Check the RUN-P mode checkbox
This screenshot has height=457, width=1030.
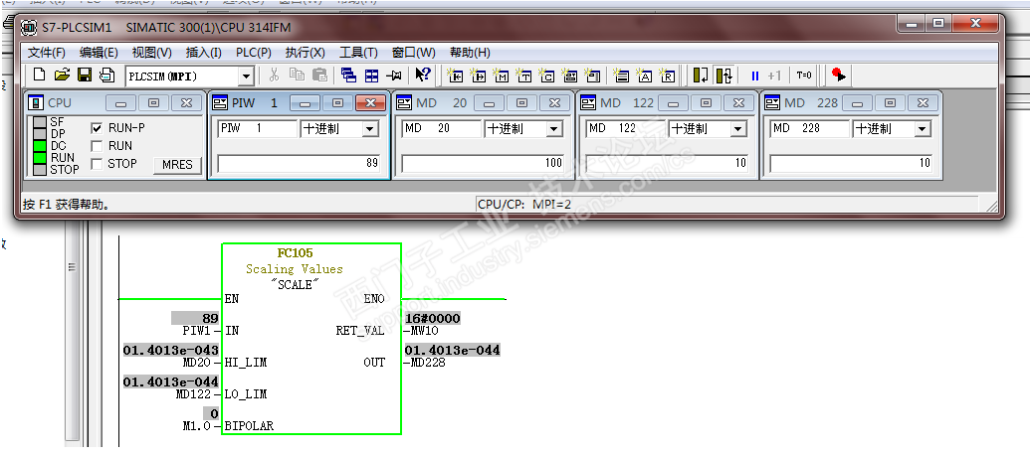(x=97, y=128)
